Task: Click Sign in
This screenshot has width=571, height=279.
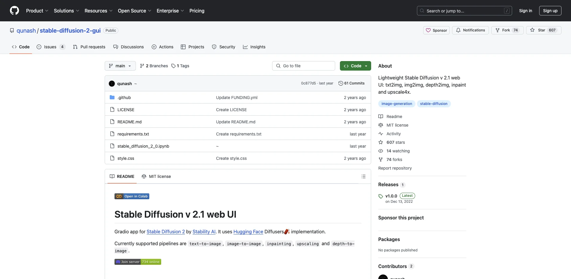Action: pos(525,11)
